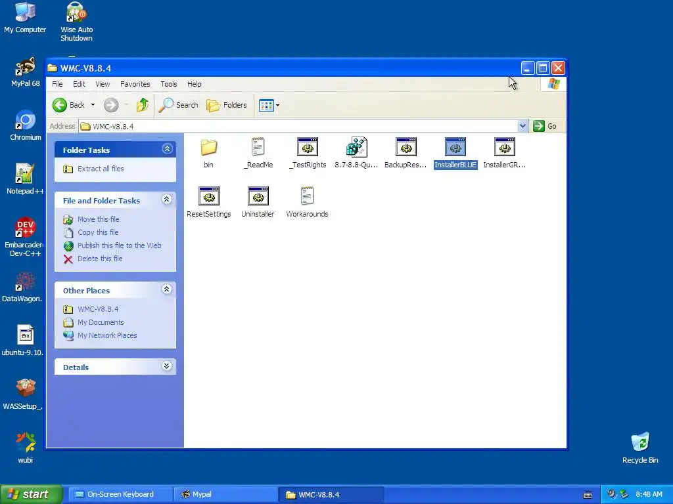The image size is (673, 504).
Task: Click WMC-V8.8.4 taskbar button
Action: click(331, 495)
